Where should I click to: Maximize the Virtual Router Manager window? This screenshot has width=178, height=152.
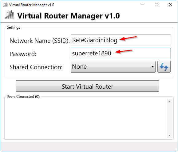156,5
